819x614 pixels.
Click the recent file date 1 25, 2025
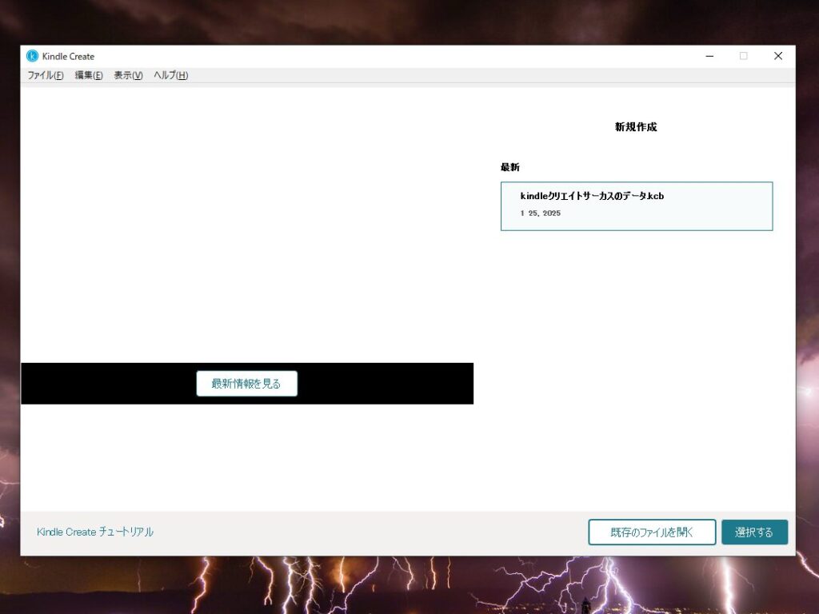coord(541,213)
